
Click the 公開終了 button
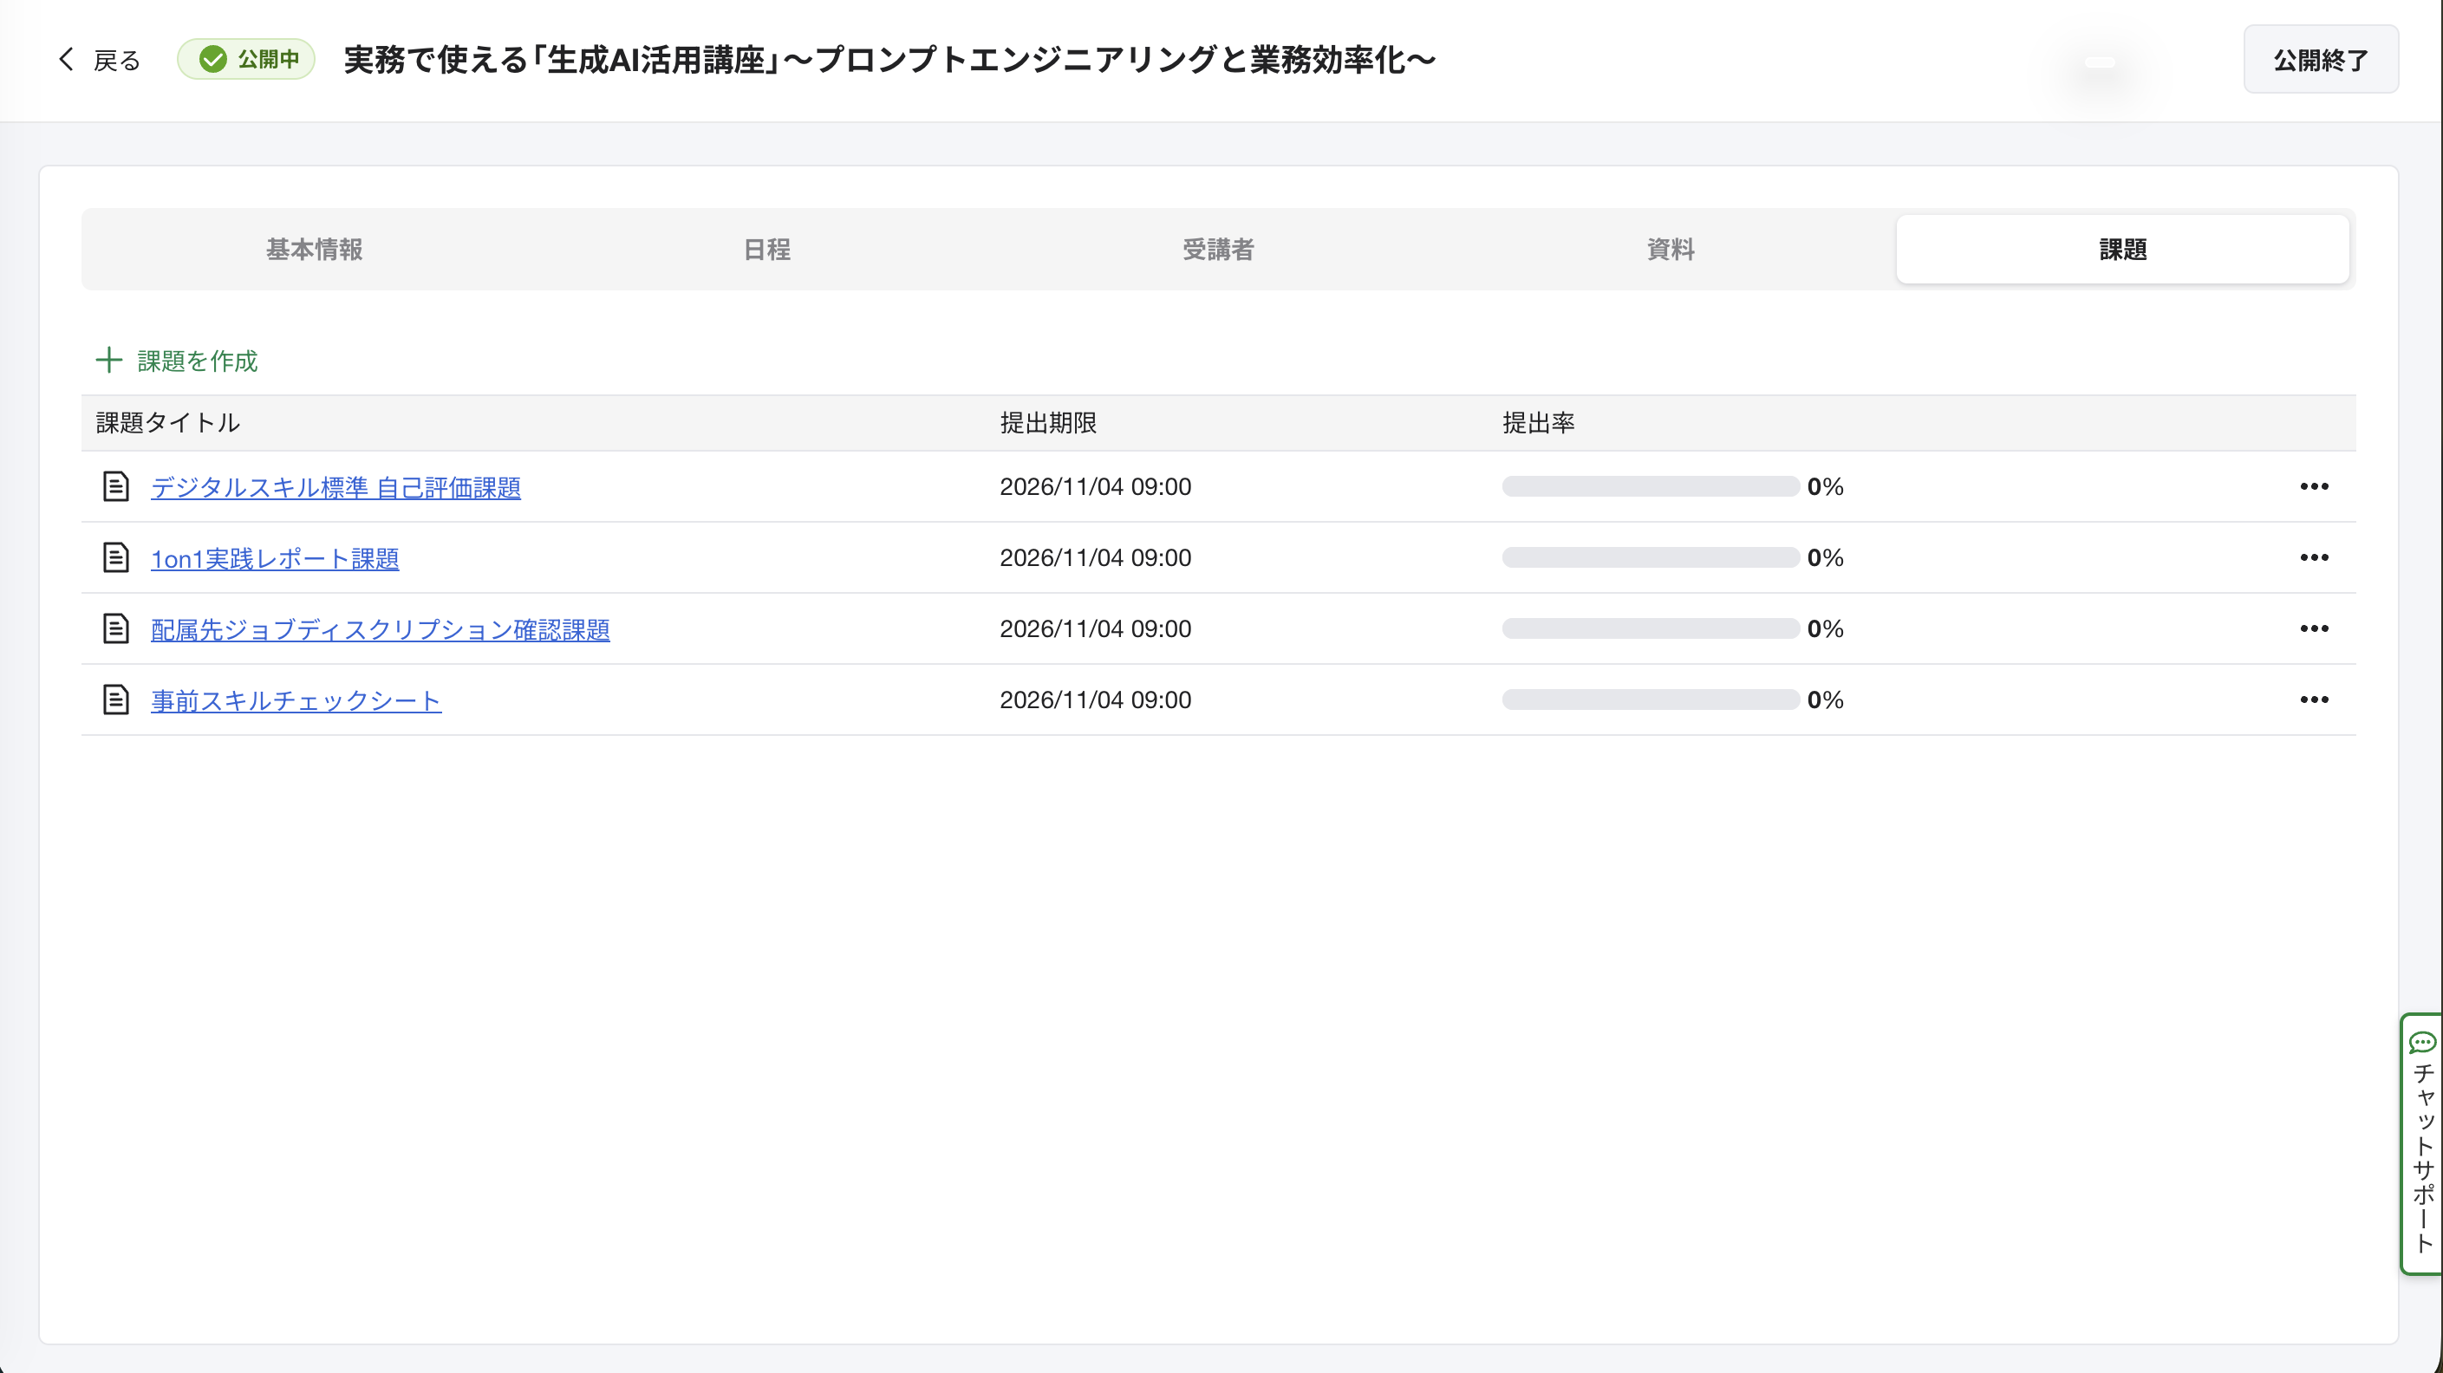click(2321, 60)
